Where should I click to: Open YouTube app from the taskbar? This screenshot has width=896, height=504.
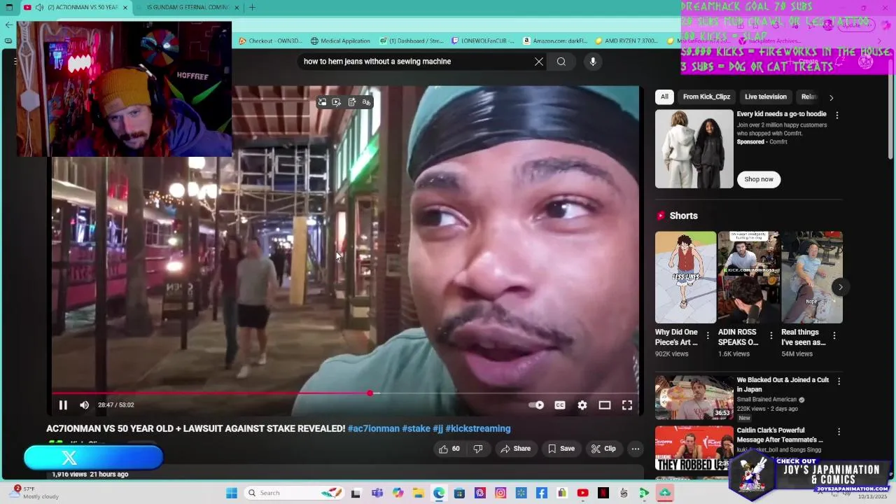pyautogui.click(x=582, y=493)
